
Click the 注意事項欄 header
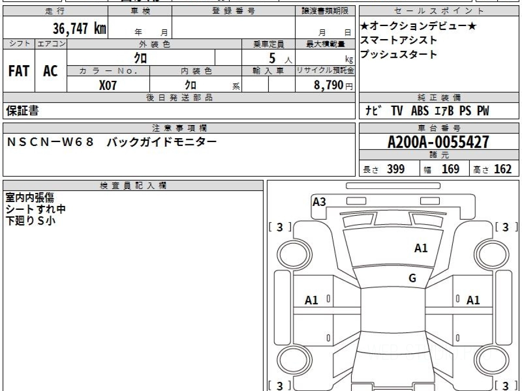[x=179, y=128]
